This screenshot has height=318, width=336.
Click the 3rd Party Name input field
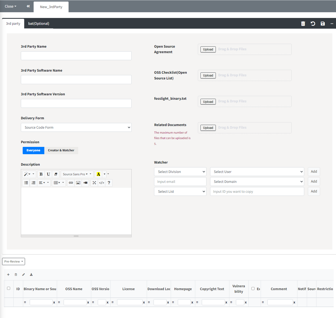click(x=76, y=56)
